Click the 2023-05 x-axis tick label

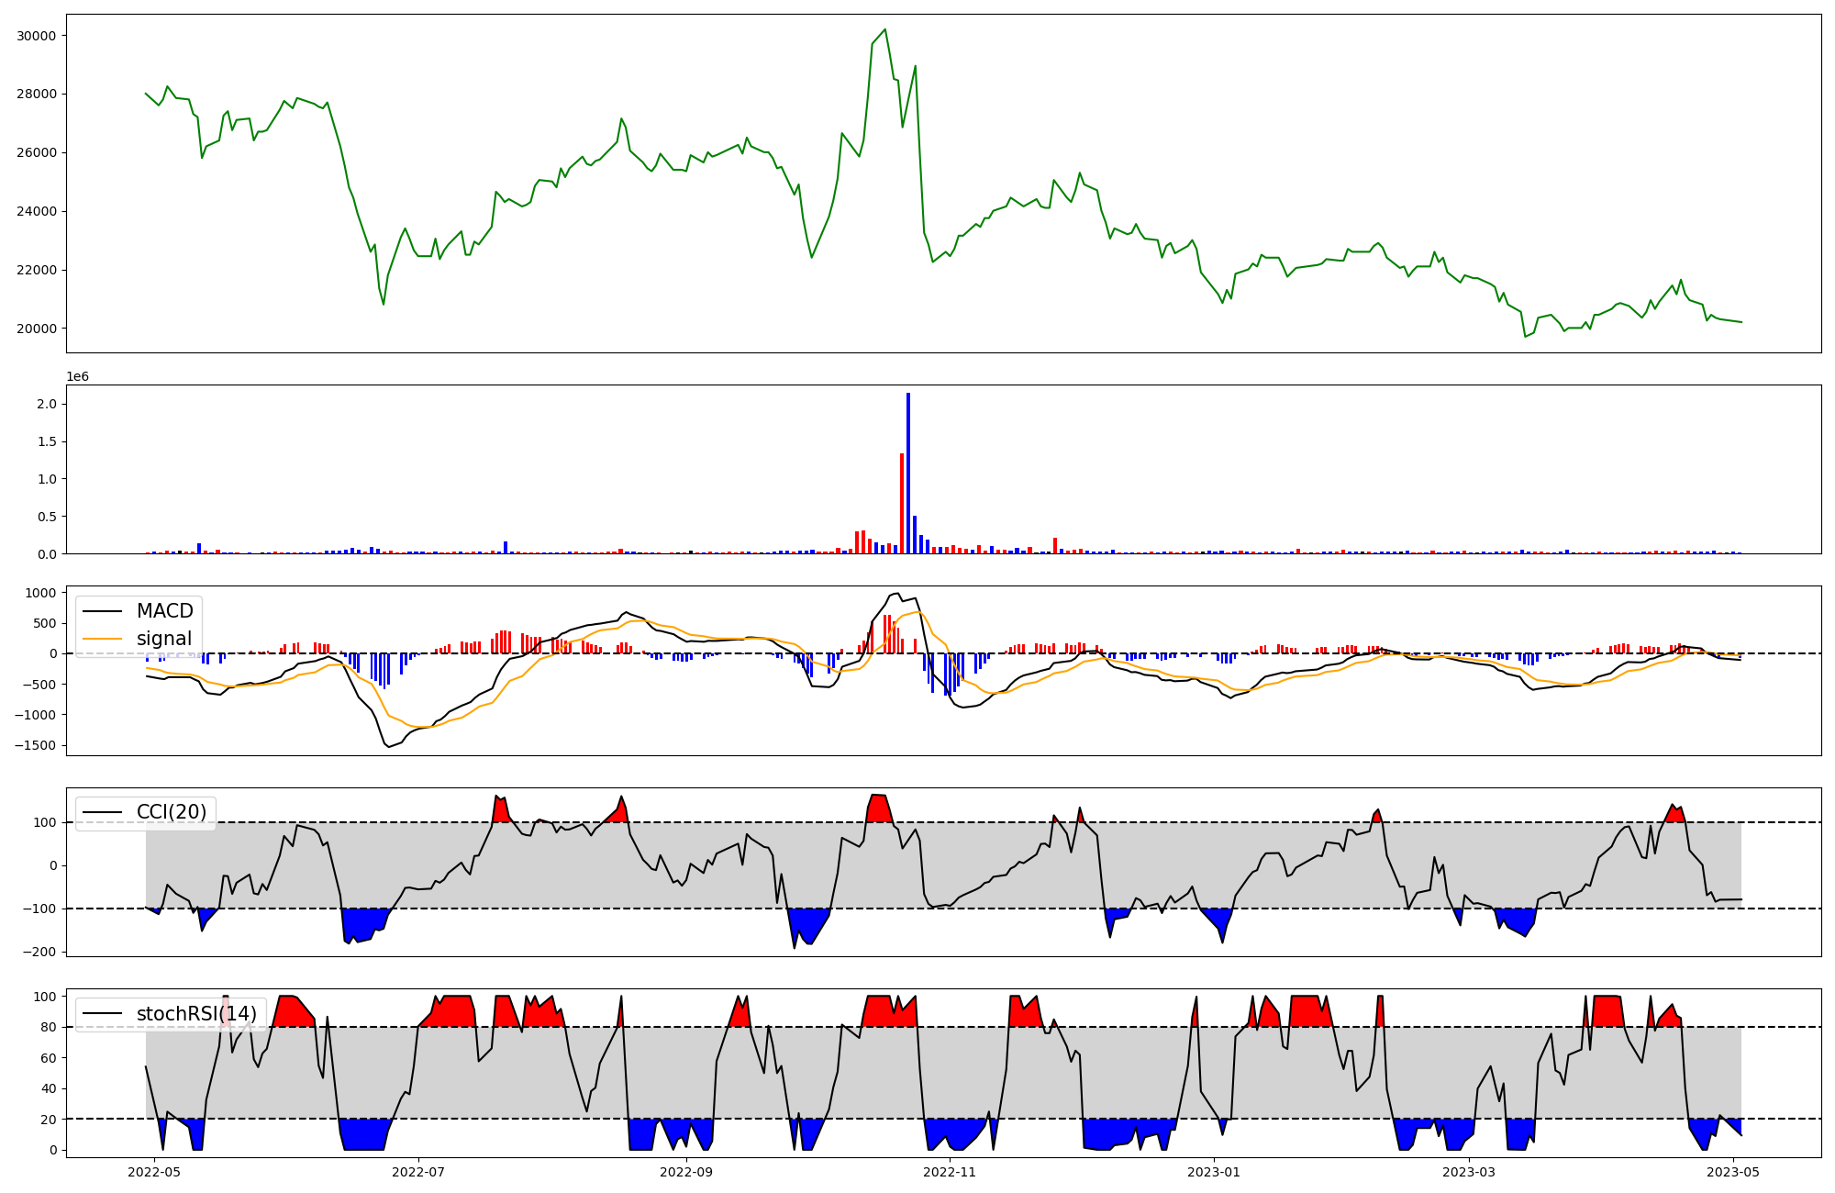click(x=1733, y=1172)
